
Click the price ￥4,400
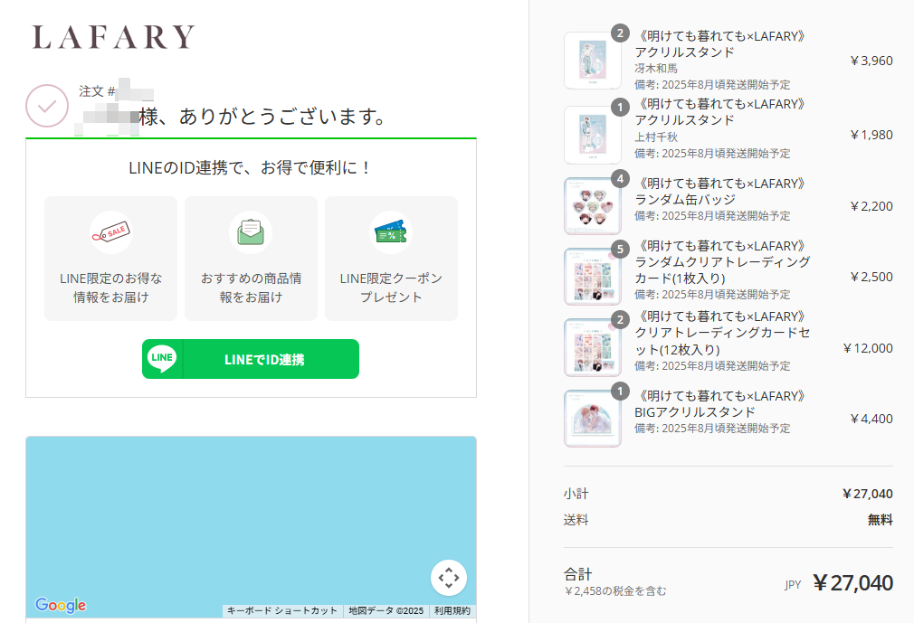coord(871,419)
